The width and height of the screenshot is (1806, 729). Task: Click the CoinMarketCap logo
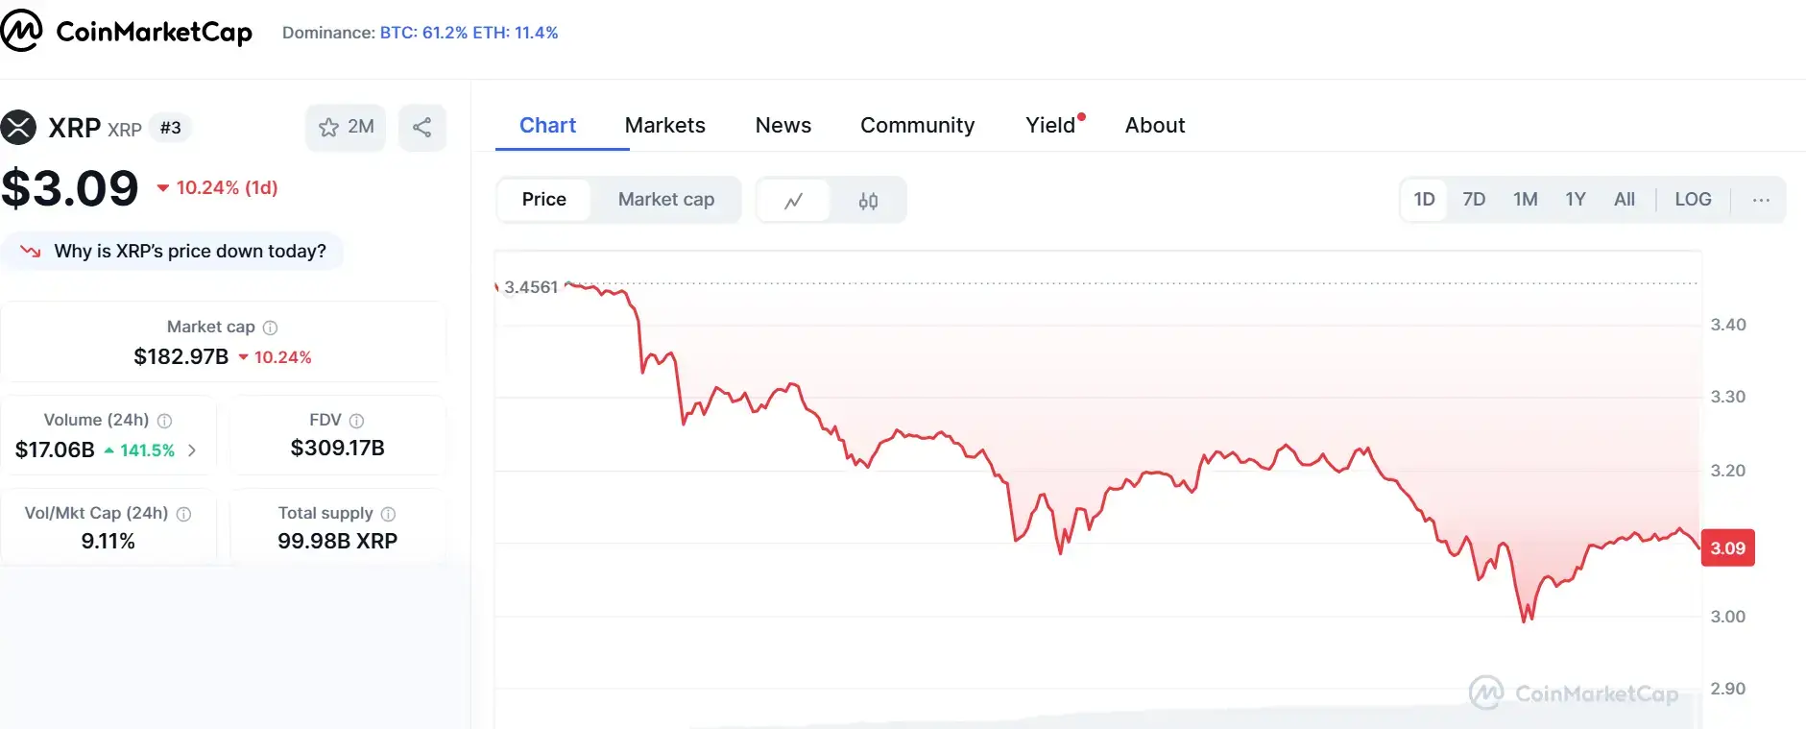click(127, 32)
